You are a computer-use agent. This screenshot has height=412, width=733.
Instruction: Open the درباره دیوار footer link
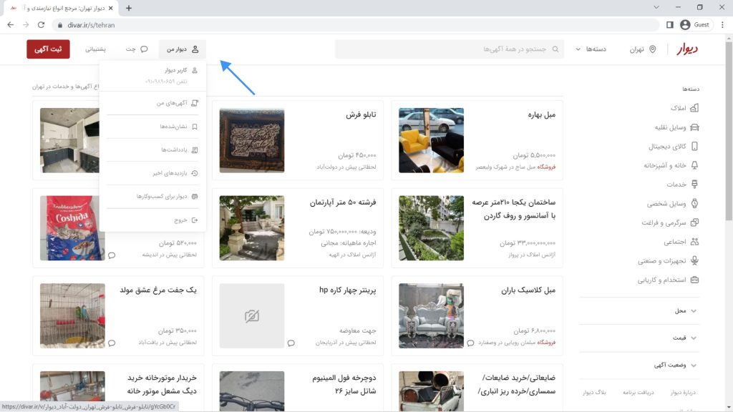tap(683, 393)
